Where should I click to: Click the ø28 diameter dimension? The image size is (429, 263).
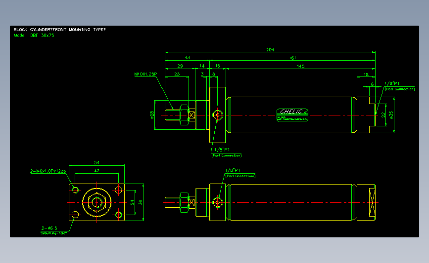[x=152, y=115]
